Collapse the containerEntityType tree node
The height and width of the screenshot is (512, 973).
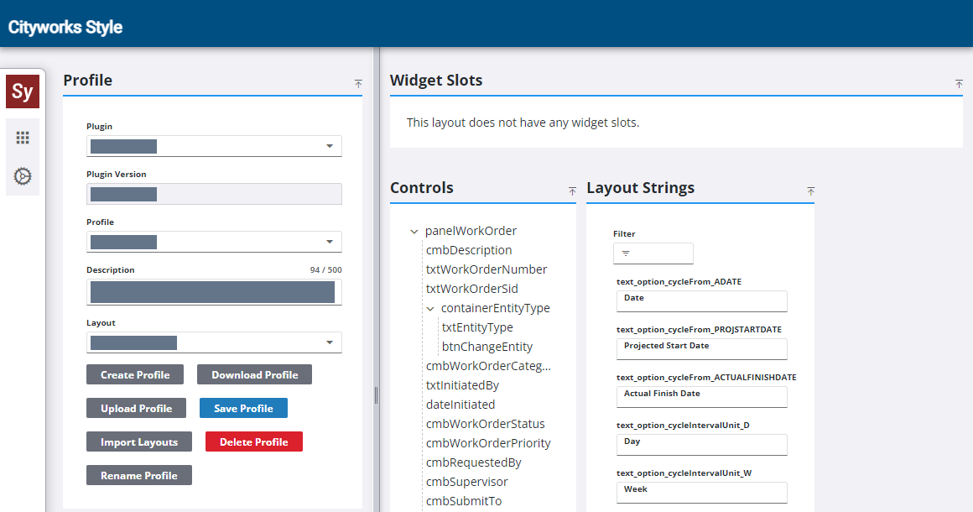(x=430, y=308)
